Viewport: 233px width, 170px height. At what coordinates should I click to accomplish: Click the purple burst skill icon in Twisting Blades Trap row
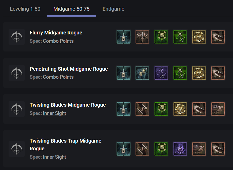pyautogui.click(x=180, y=149)
